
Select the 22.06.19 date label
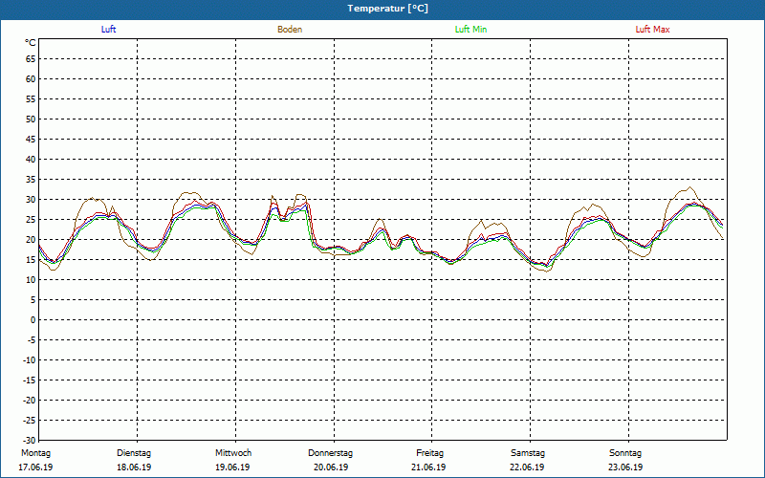pyautogui.click(x=527, y=467)
